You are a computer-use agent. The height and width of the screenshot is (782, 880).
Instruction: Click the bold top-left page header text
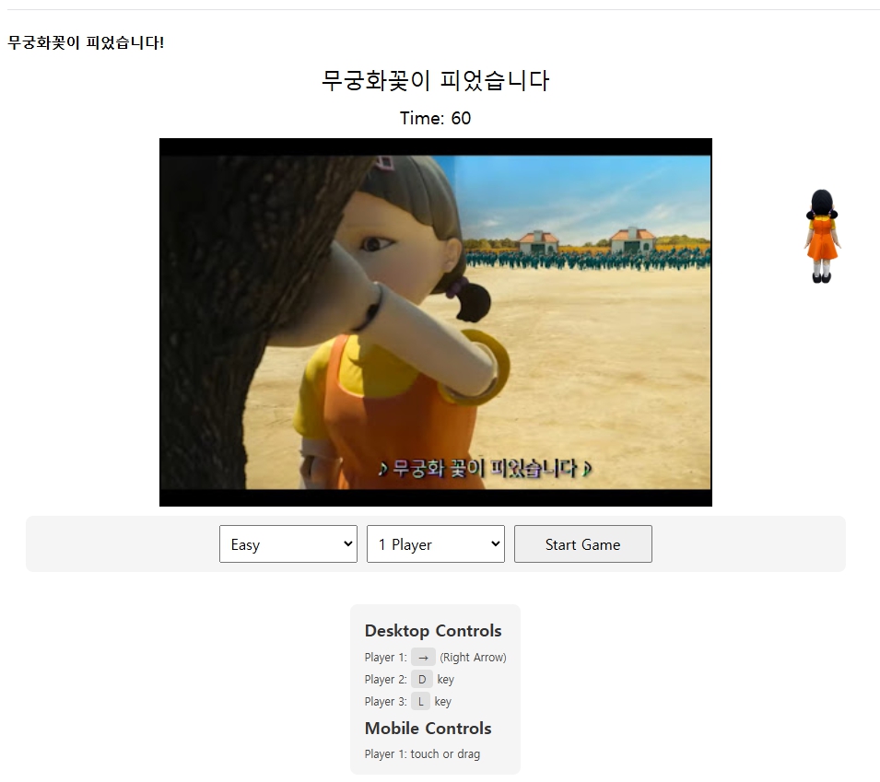tap(86, 42)
